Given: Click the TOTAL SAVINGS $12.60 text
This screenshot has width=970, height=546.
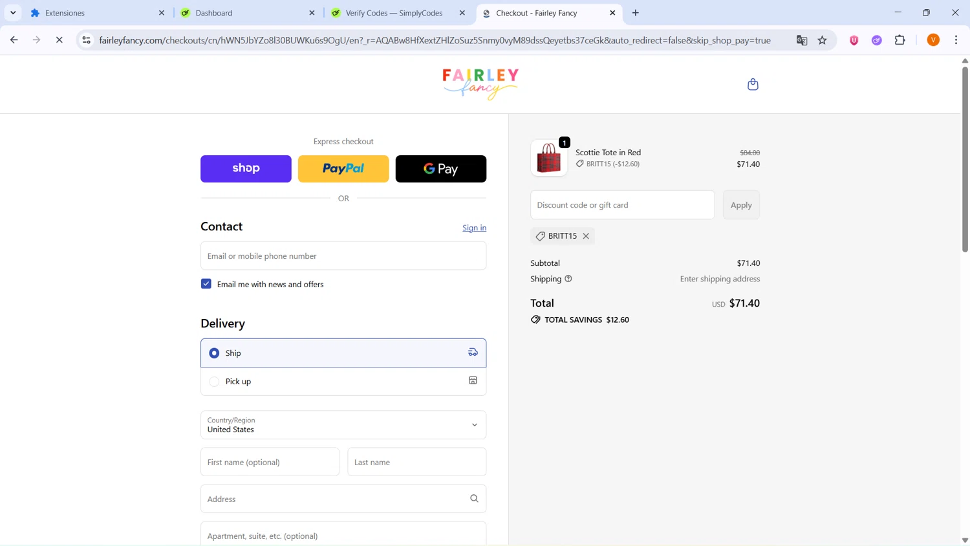Looking at the screenshot, I should pos(587,320).
